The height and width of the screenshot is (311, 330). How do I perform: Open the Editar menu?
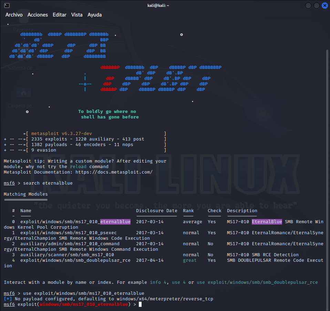[x=59, y=15]
